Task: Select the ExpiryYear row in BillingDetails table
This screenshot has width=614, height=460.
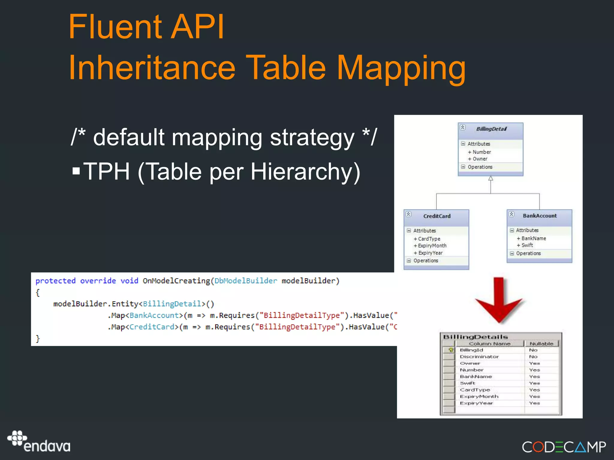Action: (501, 403)
